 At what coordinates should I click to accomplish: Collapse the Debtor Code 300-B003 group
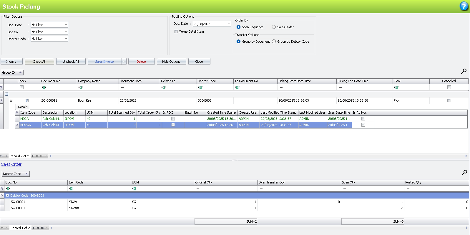point(8,196)
